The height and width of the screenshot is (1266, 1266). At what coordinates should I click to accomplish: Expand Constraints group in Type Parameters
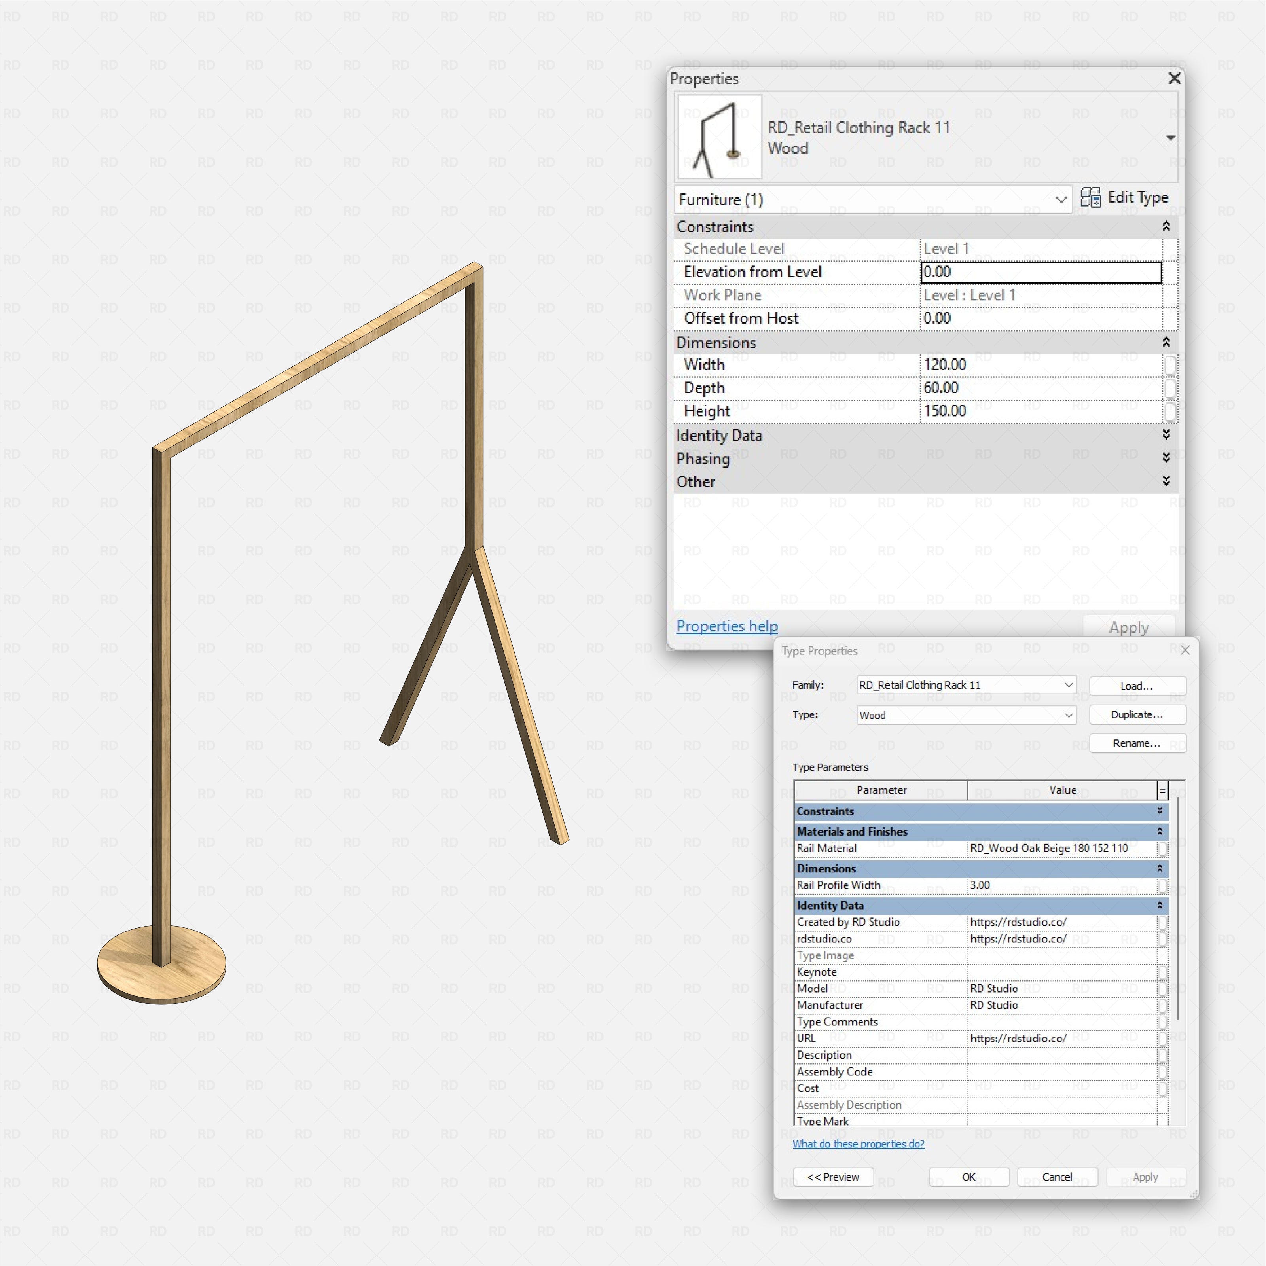pyautogui.click(x=1160, y=811)
